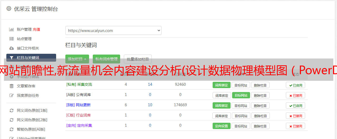Click 删除栏目 in the 行业词库 row
This screenshot has width=337, height=139.
pos(260,116)
